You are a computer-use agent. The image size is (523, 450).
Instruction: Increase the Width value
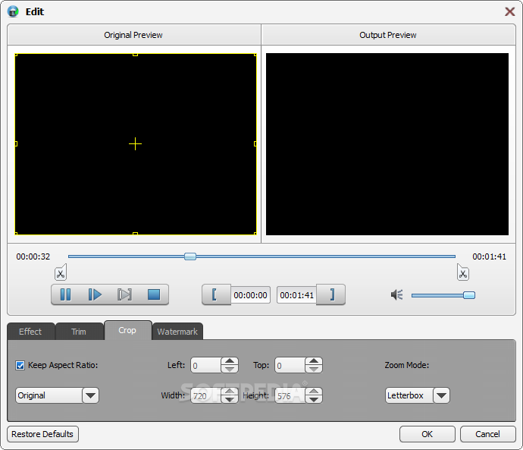230,392
